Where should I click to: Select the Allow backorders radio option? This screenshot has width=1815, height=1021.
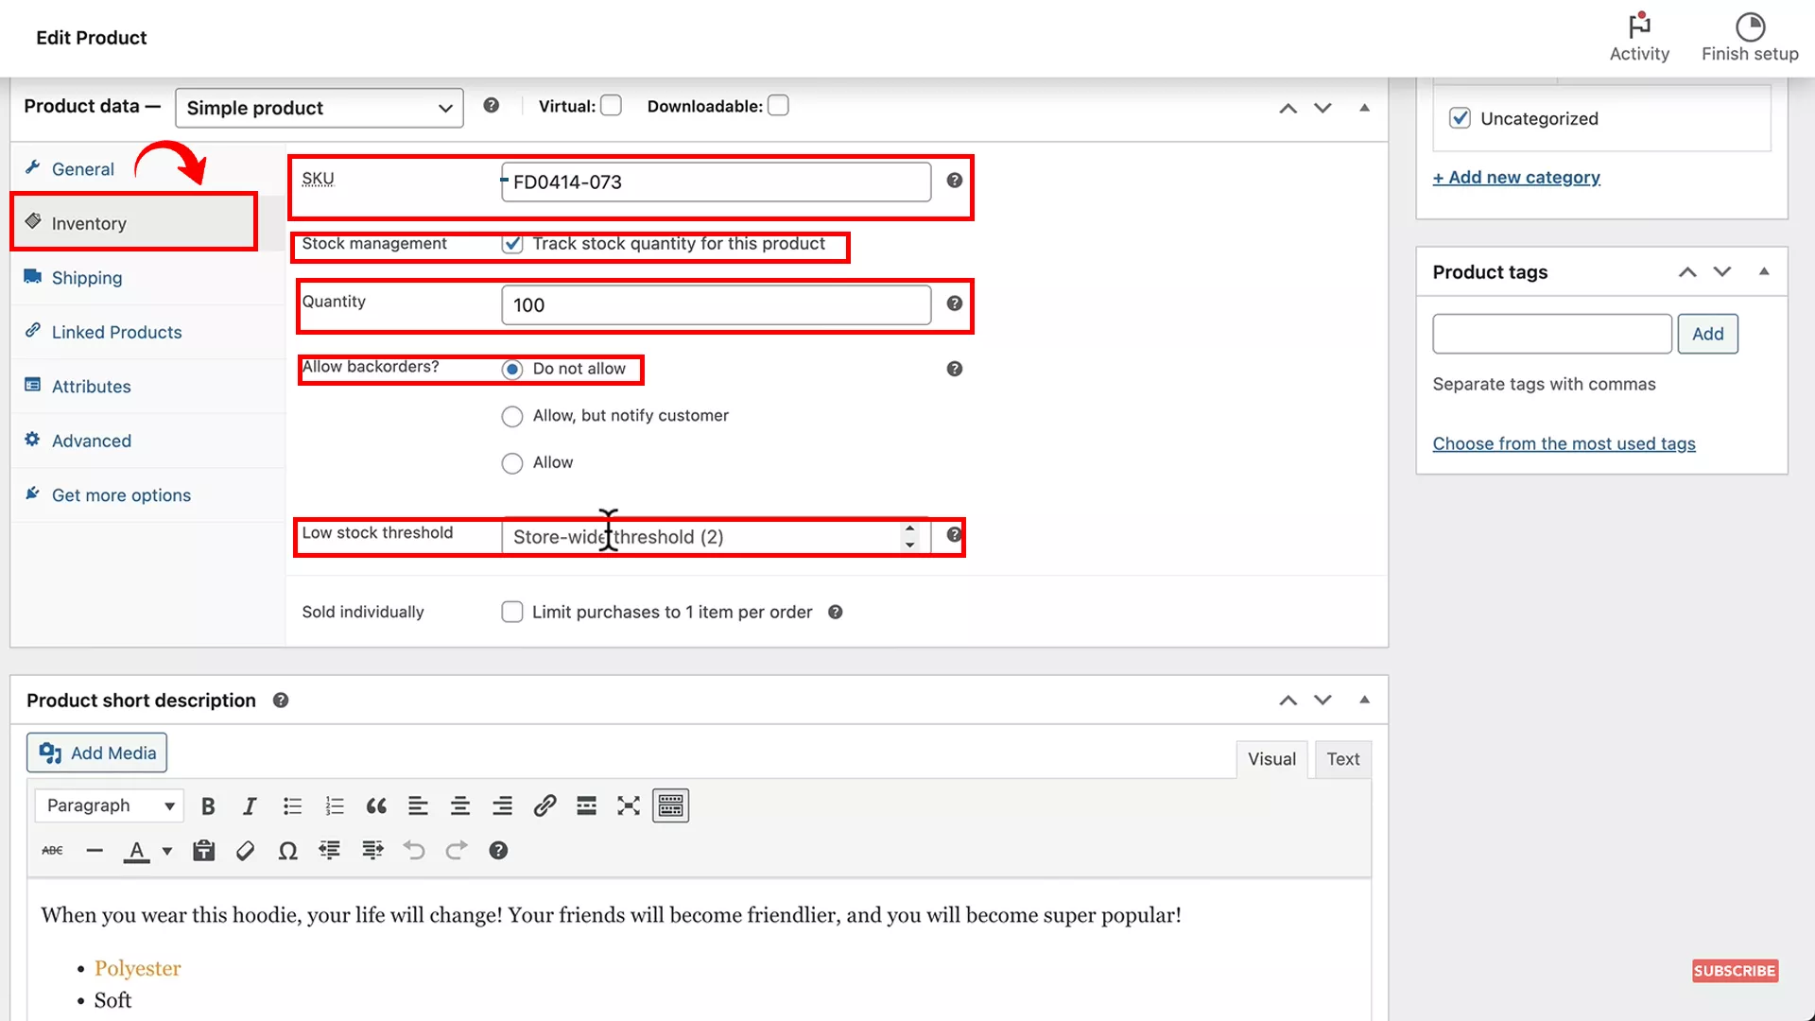click(x=512, y=463)
